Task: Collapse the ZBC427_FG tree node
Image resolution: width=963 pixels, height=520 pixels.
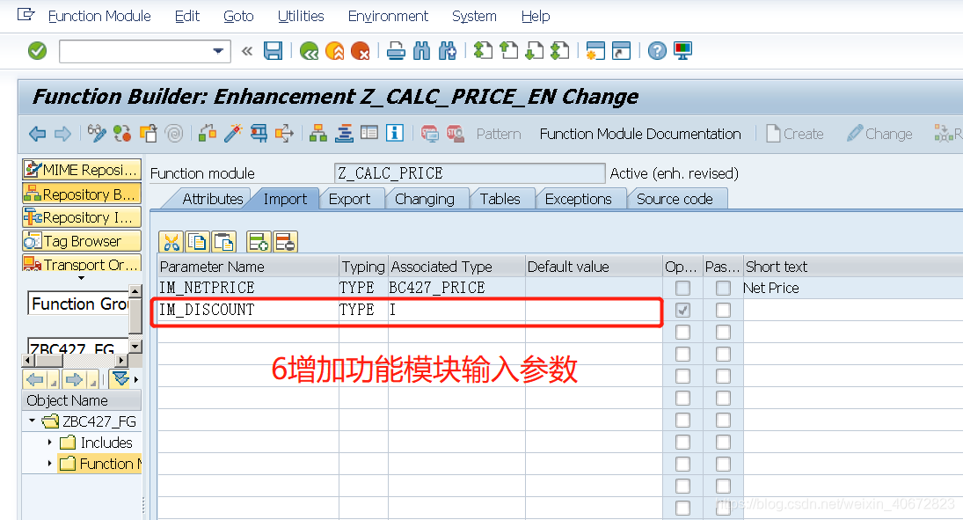Action: tap(32, 421)
